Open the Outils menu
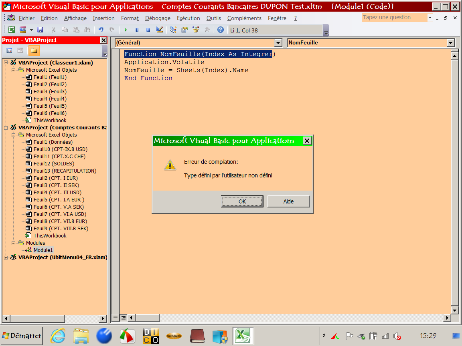The width and height of the screenshot is (462, 346). (214, 18)
